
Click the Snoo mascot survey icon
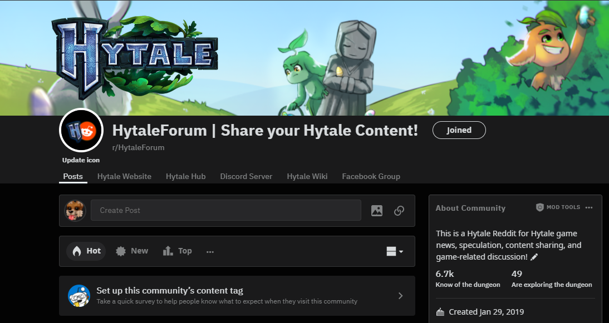coord(79,296)
